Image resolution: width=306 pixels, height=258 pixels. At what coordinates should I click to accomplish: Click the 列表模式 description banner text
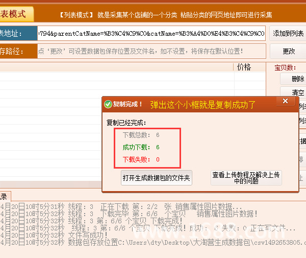coord(166,15)
